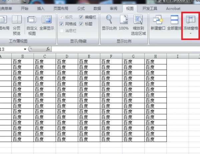Select column C header
The image size is (200, 154).
[x=45, y=56]
